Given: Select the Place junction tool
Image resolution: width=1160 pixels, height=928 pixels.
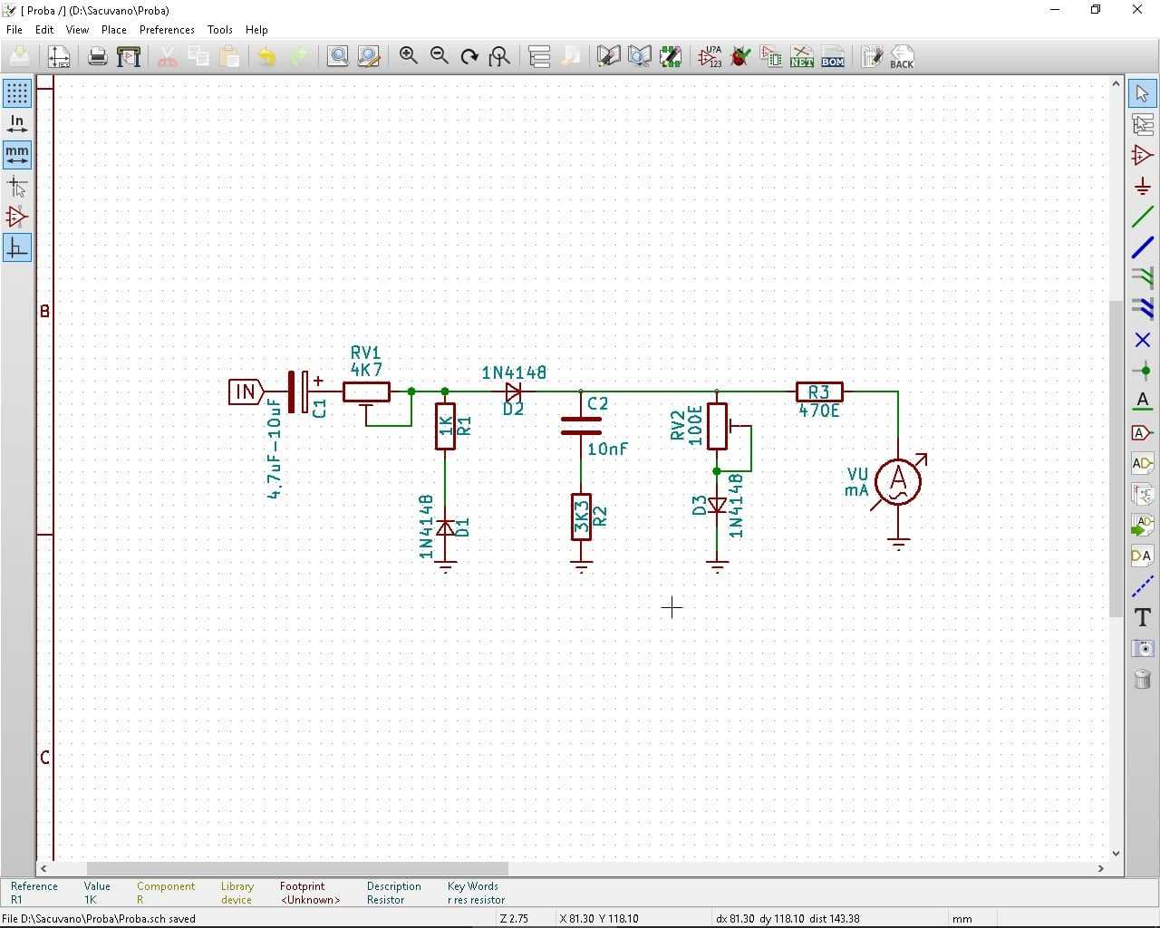Looking at the screenshot, I should coord(1143,371).
